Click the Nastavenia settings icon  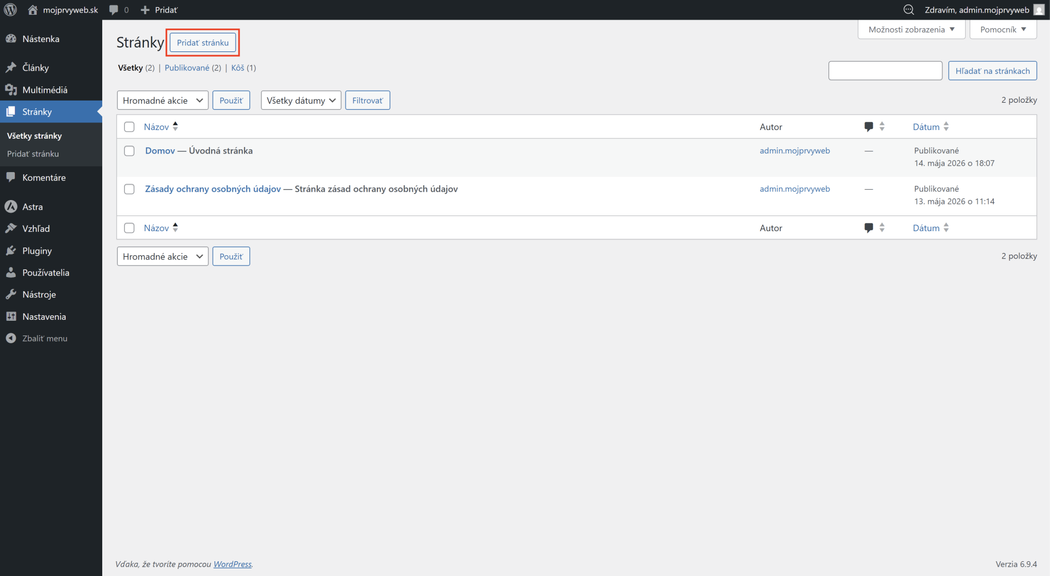(x=11, y=316)
